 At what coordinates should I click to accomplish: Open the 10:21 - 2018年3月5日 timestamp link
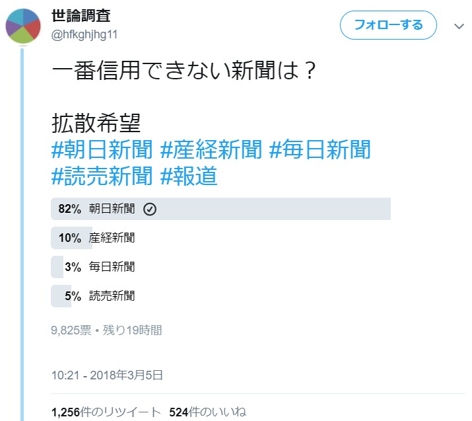tap(107, 375)
